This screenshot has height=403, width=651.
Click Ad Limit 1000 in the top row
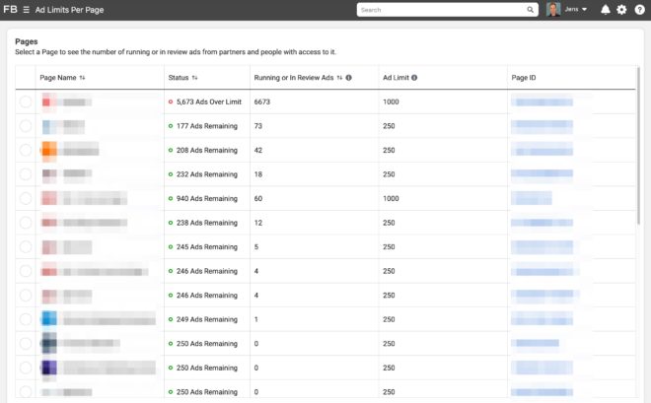(x=391, y=101)
